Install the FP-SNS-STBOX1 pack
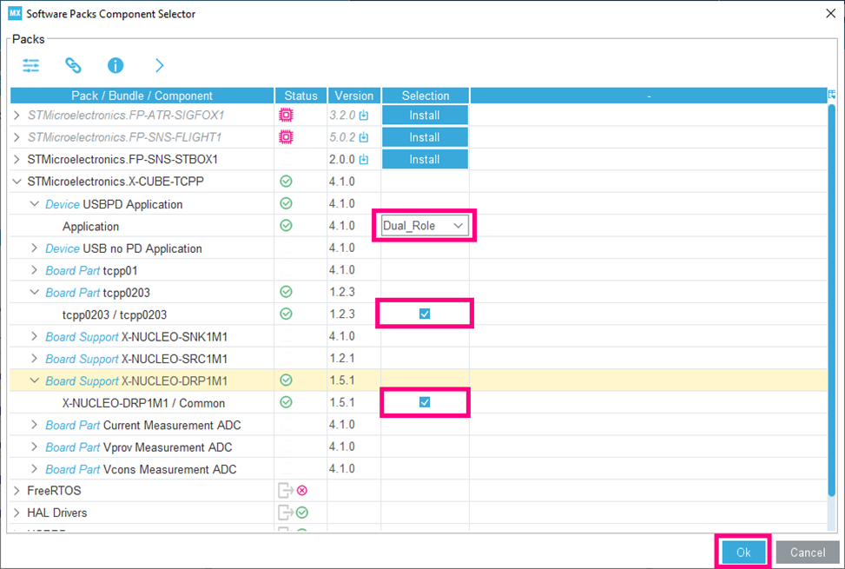Image resolution: width=845 pixels, height=569 pixels. pos(425,160)
